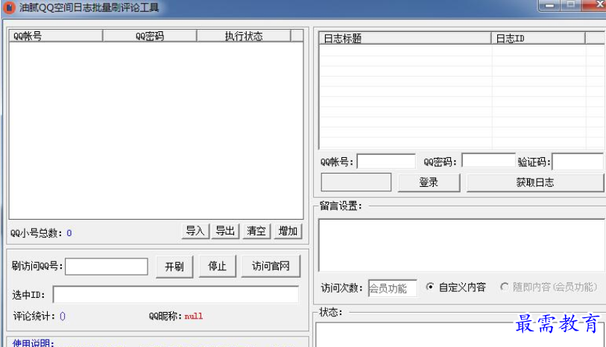
Task: Focus the 刷访问QQ号 input field
Action: (107, 267)
